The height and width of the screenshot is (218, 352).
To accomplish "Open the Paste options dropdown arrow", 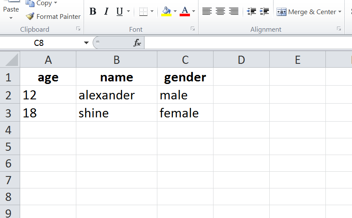I will point(11,18).
